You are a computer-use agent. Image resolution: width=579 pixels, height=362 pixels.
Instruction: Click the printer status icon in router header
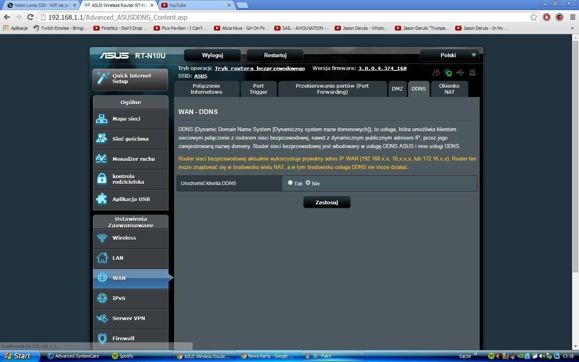(x=472, y=73)
